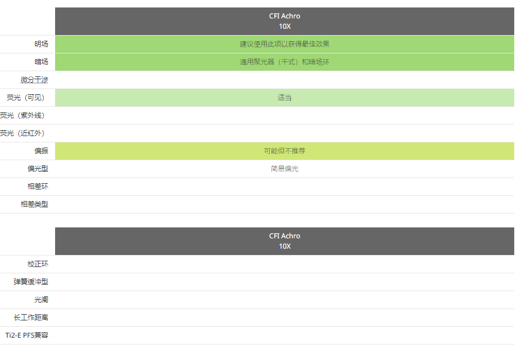This screenshot has height=348, width=524.
Task: Click the 相差环 row label
Action: click(x=38, y=187)
